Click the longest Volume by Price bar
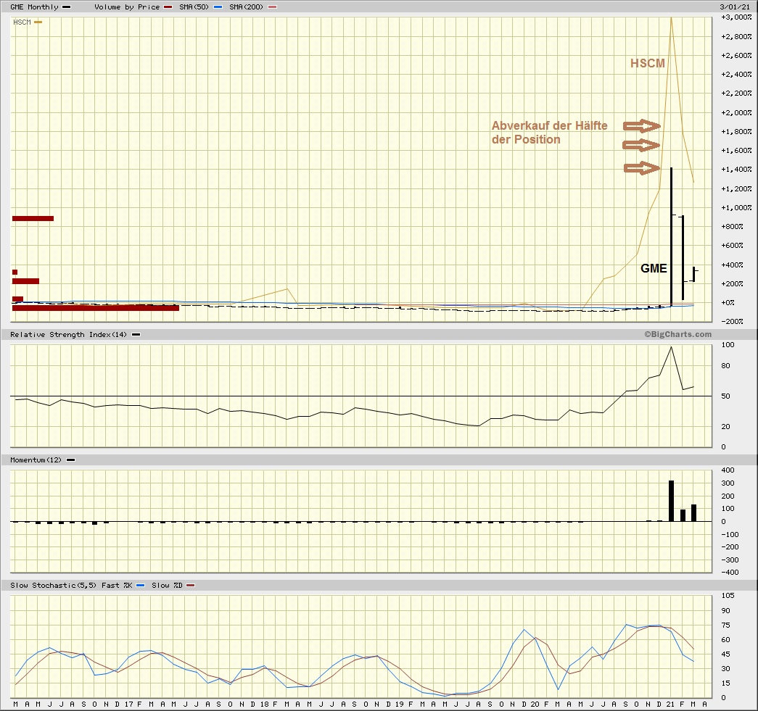Viewport: 758px width, 711px height. (96, 308)
